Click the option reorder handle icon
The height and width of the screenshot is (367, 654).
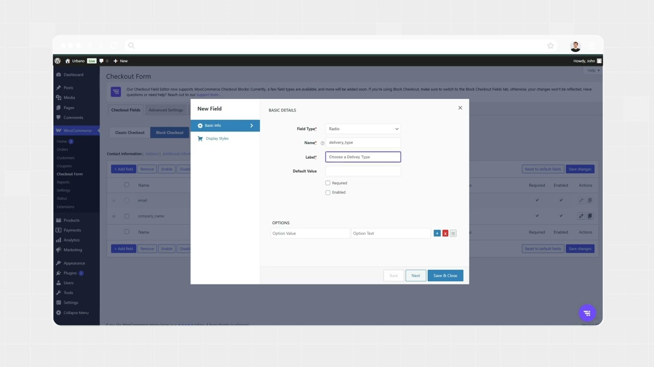[x=453, y=233]
